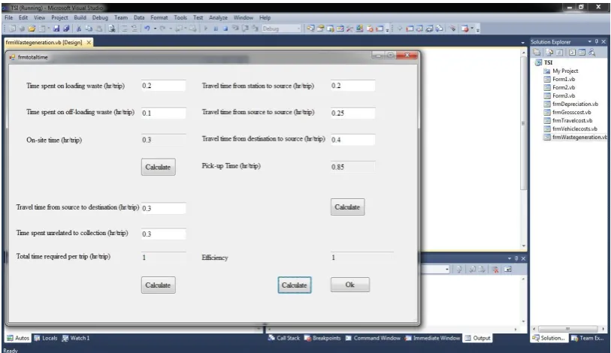
Task: Click the Cut scissors icon
Action: click(x=79, y=29)
